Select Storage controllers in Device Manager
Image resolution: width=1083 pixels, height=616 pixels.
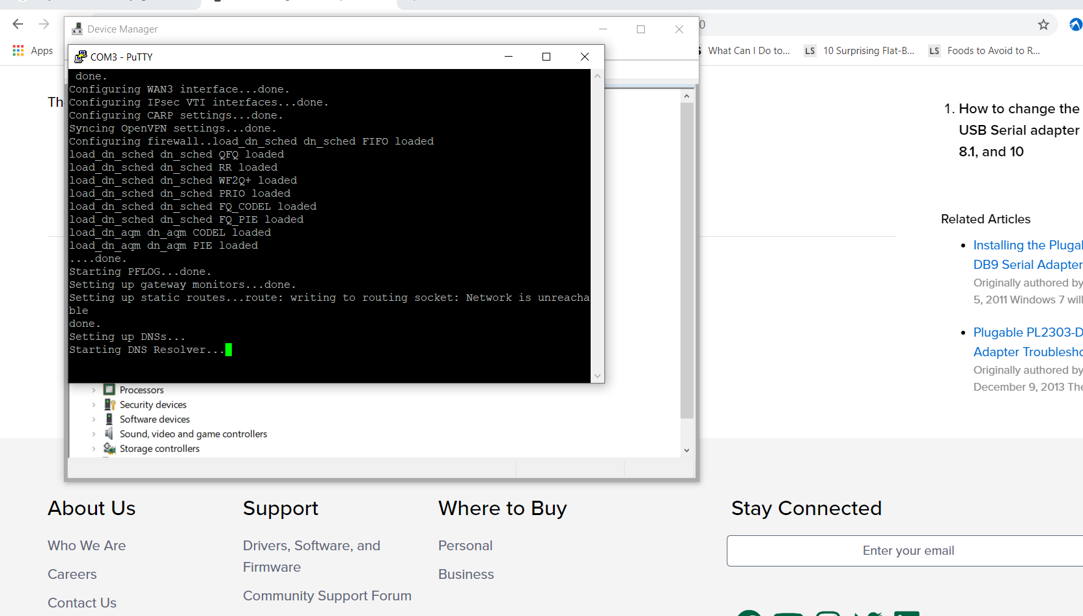(x=160, y=449)
